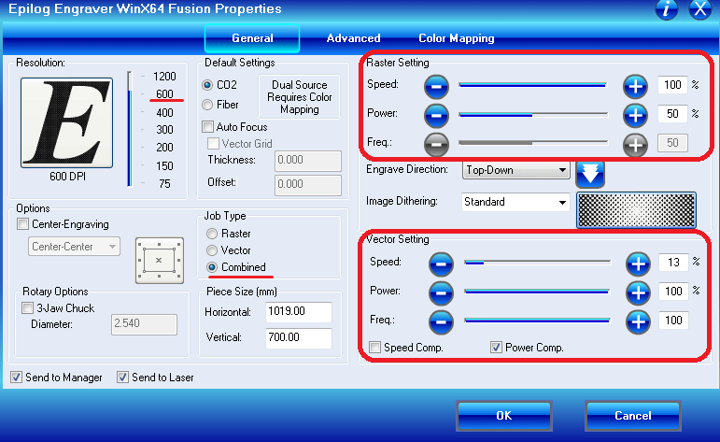The height and width of the screenshot is (442, 720).
Task: Select 75 DPI resolution
Action: pos(164,184)
